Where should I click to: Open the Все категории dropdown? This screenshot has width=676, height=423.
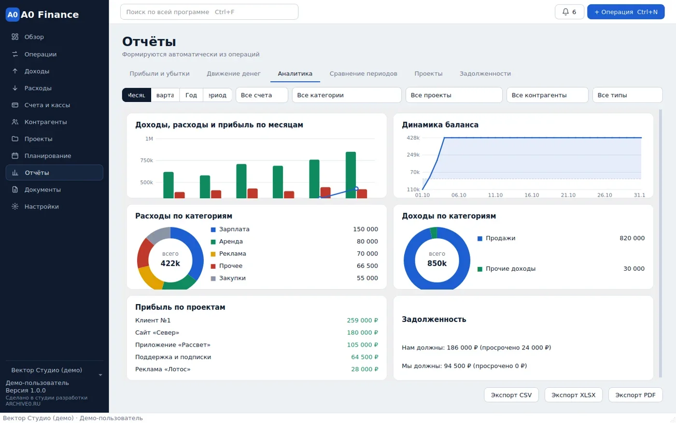347,95
